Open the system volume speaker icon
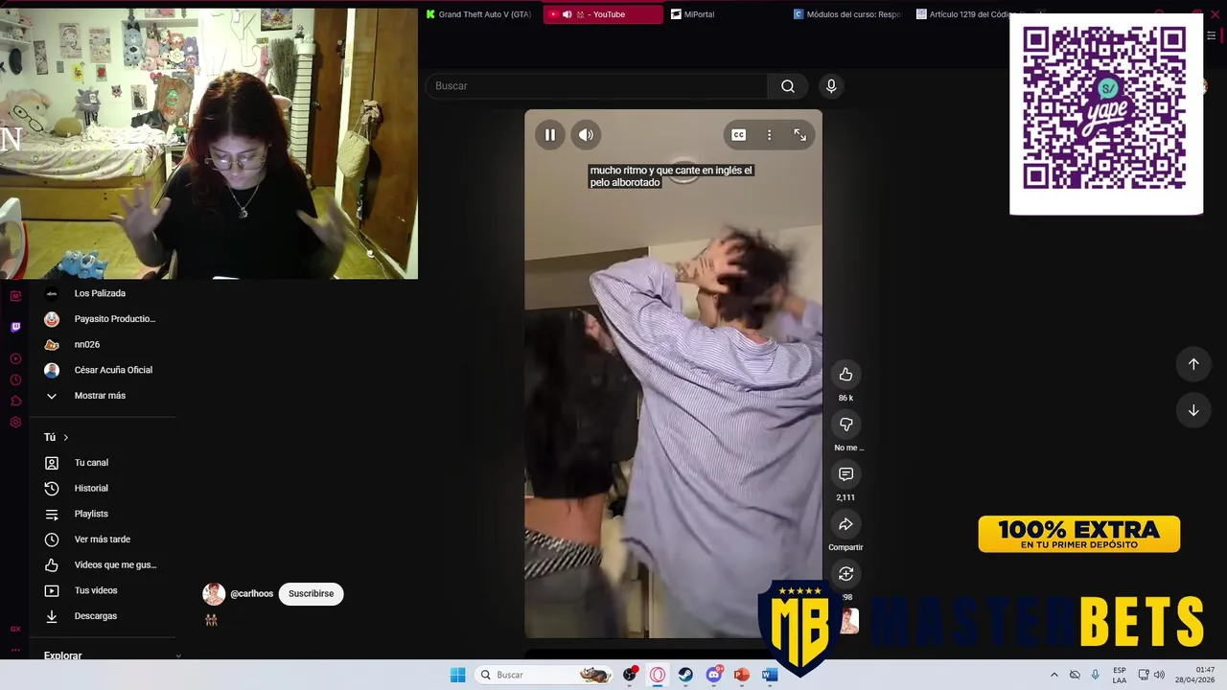The image size is (1227, 690). pos(1159,675)
